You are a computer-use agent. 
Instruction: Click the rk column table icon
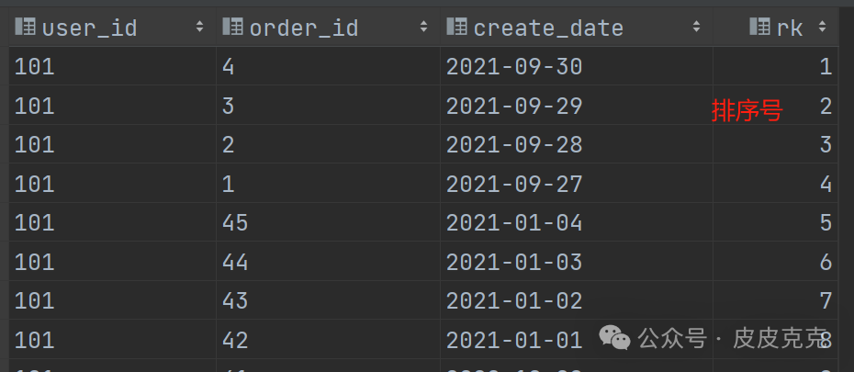click(759, 28)
